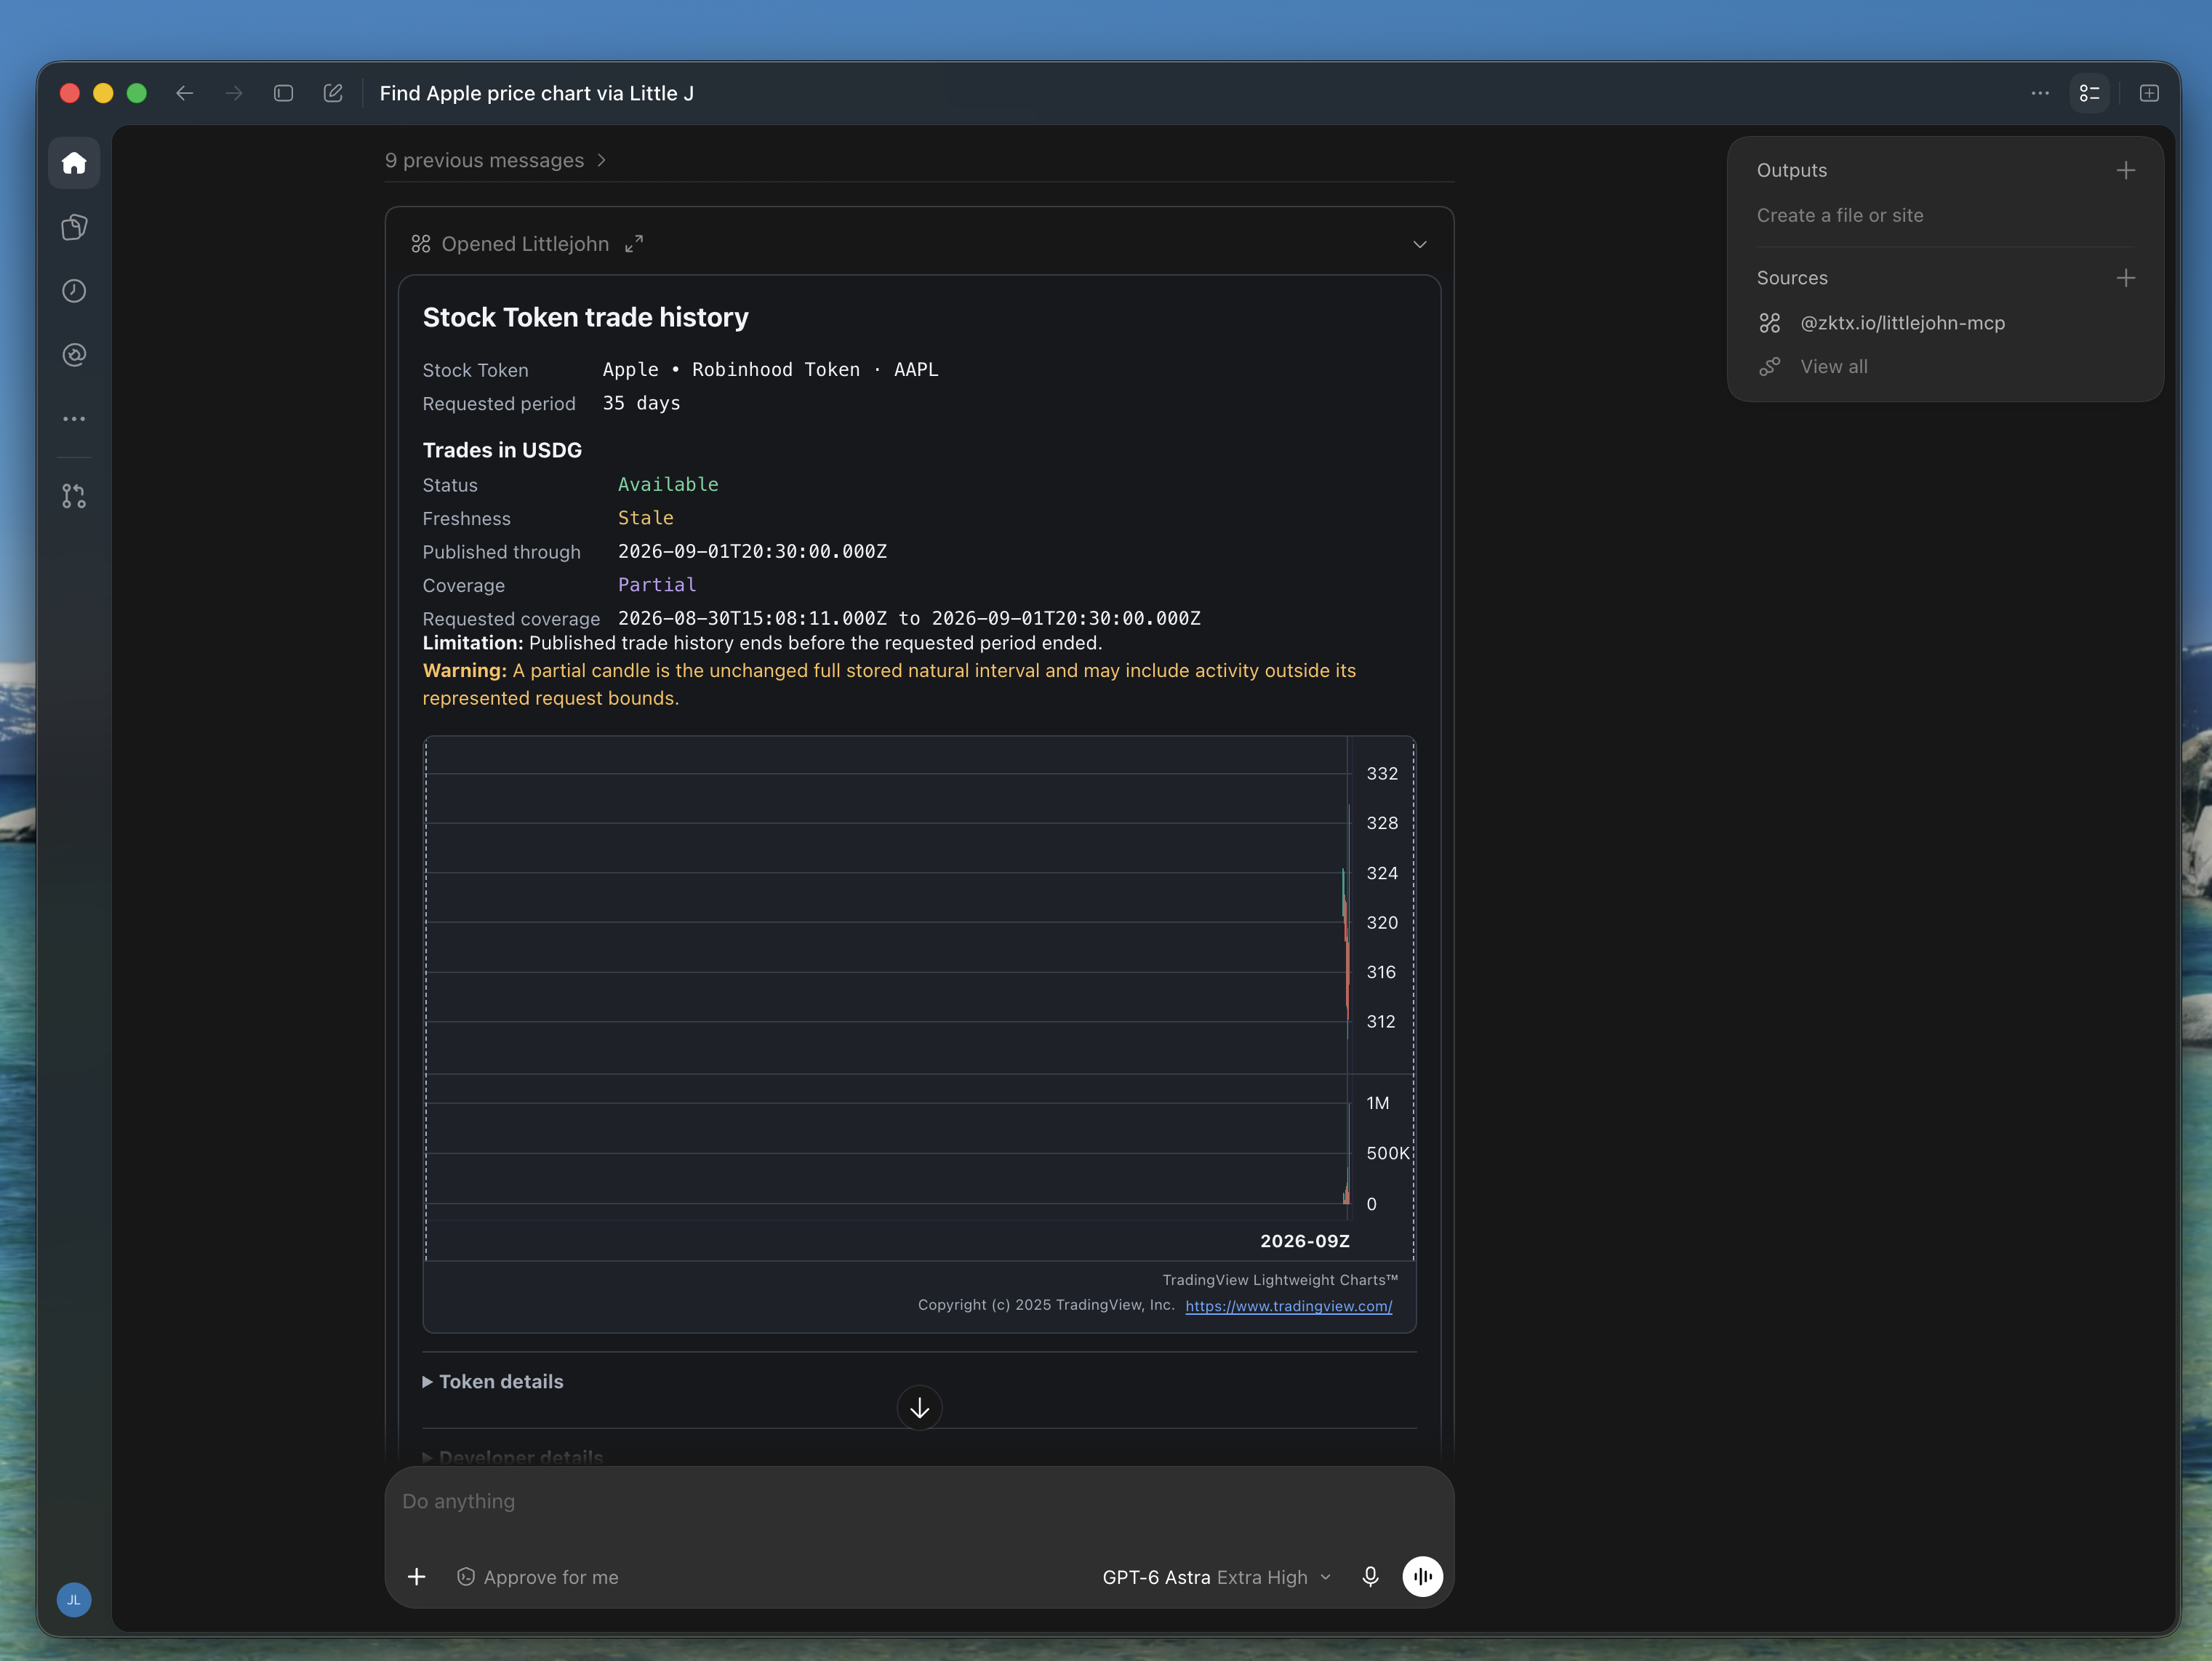
Task: Add a new source with plus icon
Action: pos(2126,278)
